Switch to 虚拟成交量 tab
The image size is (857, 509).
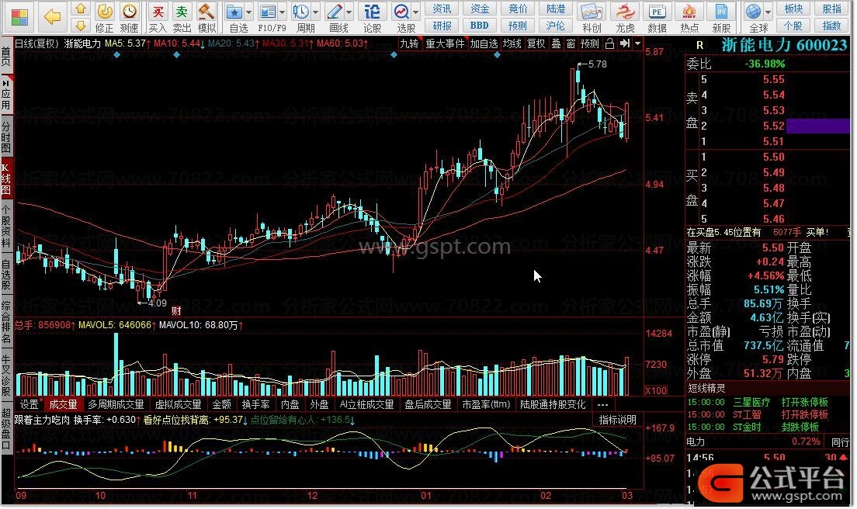point(179,405)
